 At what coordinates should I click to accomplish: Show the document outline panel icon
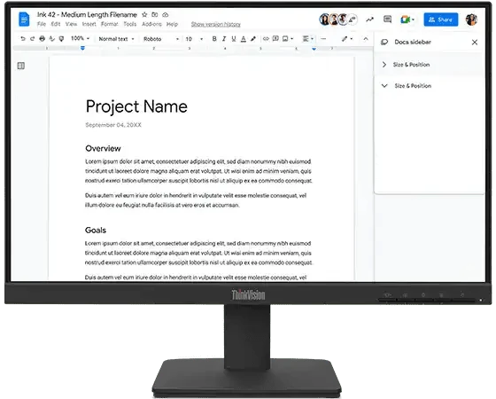coord(21,66)
